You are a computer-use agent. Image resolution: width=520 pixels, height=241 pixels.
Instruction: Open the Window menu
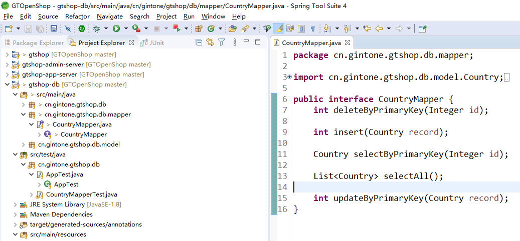pos(213,16)
